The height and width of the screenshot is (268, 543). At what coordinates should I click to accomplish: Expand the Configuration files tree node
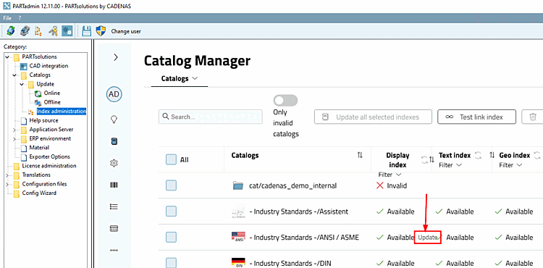click(x=7, y=184)
